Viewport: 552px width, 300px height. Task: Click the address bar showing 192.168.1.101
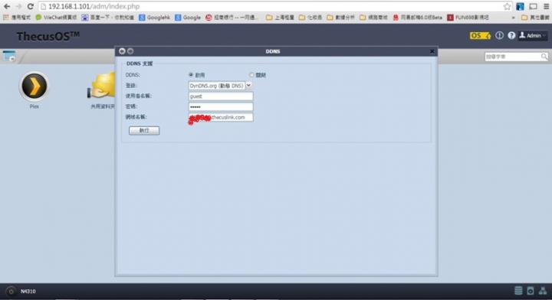point(271,6)
